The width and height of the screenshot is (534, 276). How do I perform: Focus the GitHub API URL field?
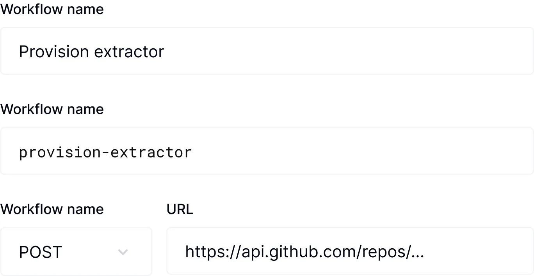350,252
